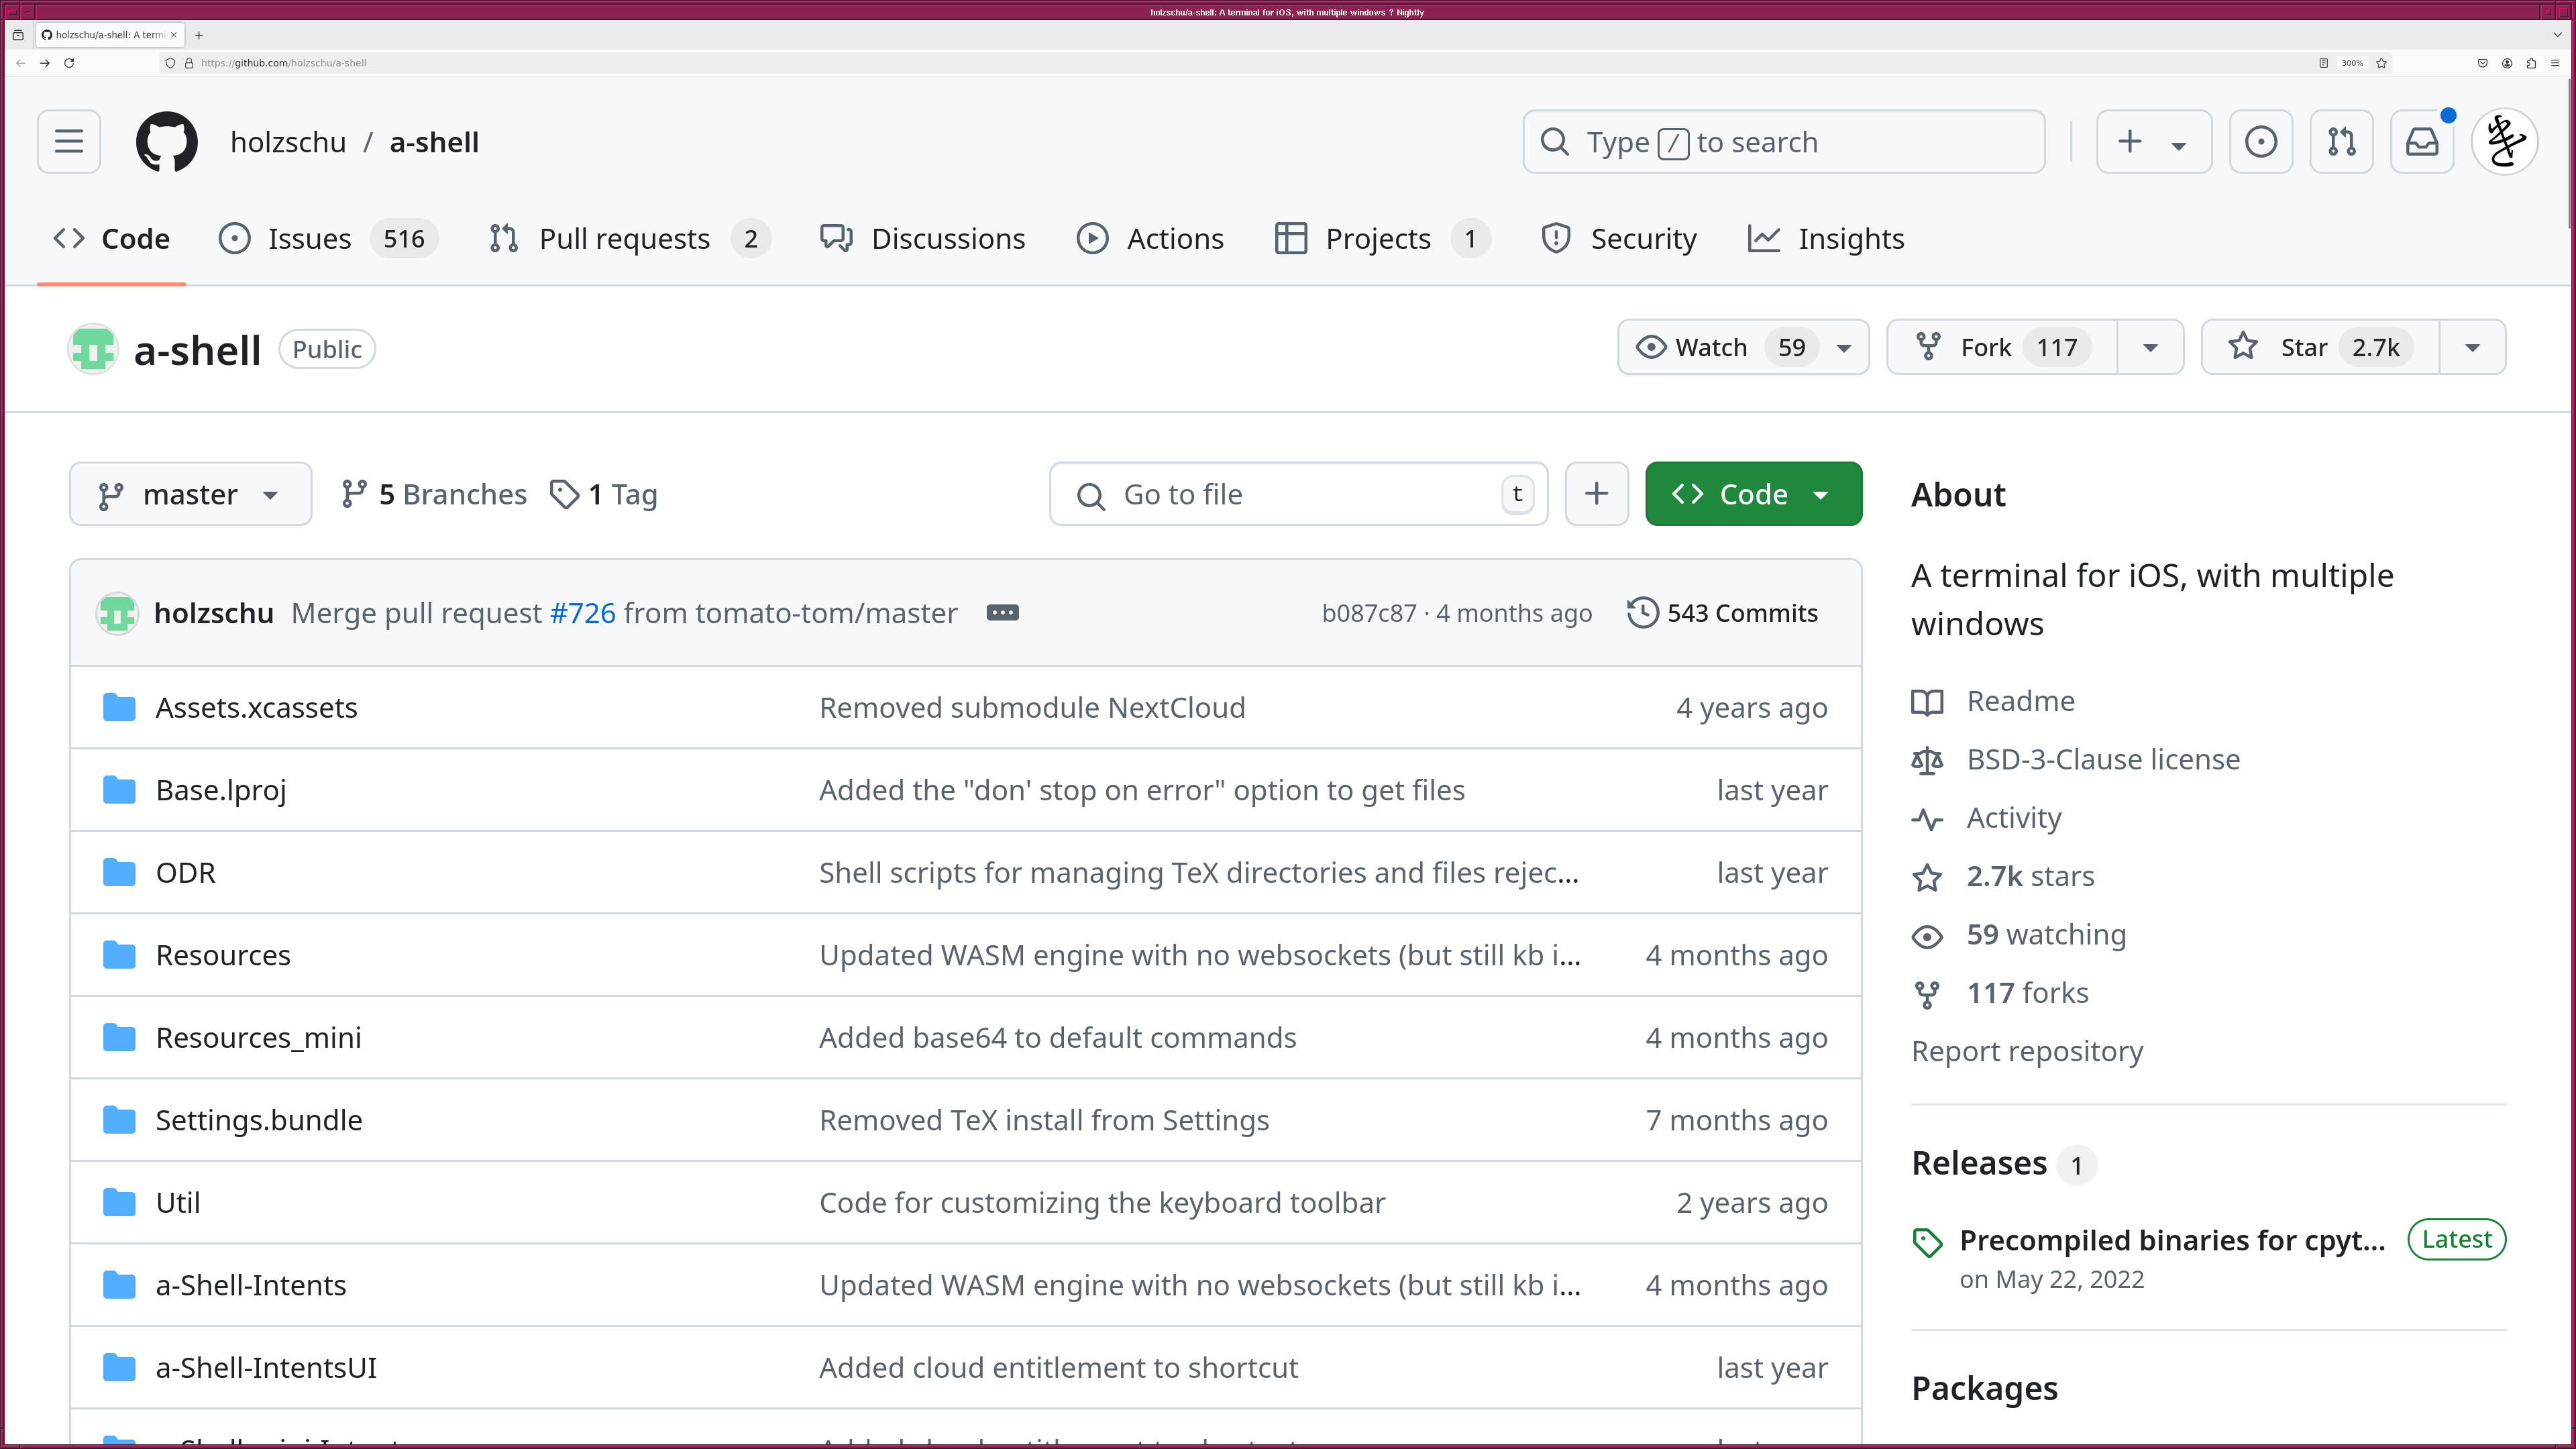The image size is (2576, 1449).
Task: Click the add file plus button
Action: tap(1596, 494)
